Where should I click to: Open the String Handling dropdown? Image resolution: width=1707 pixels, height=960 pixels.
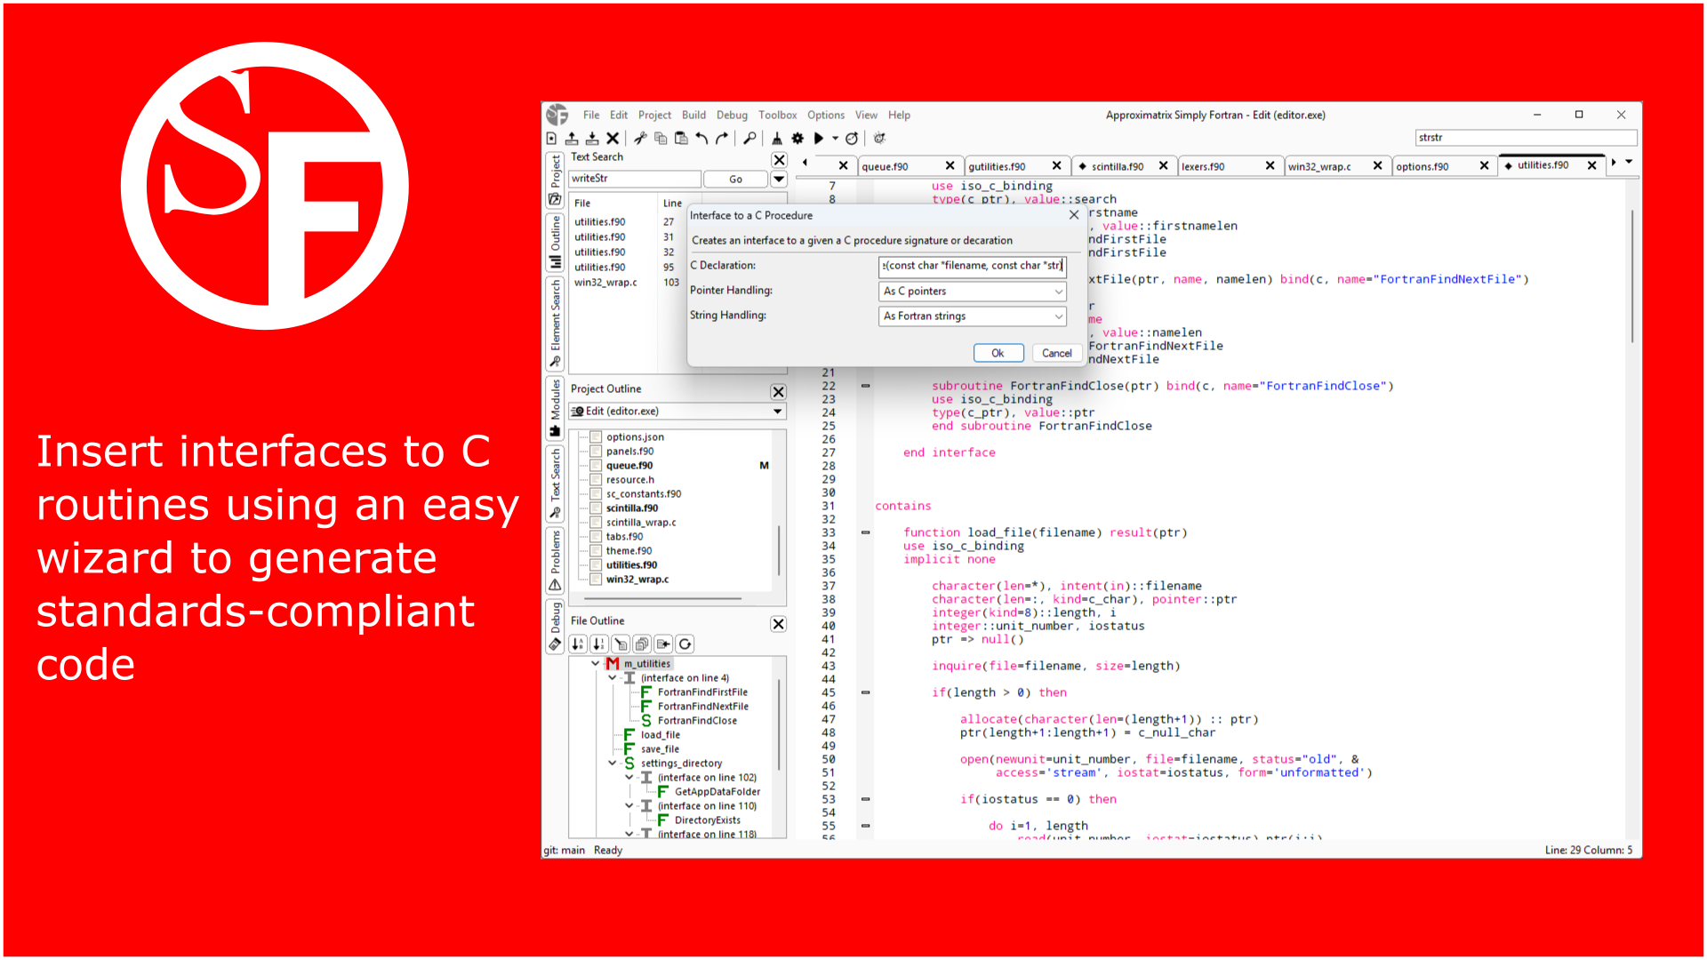[x=972, y=316]
